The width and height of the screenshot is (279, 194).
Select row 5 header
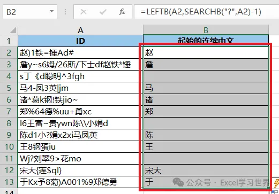click(x=9, y=88)
